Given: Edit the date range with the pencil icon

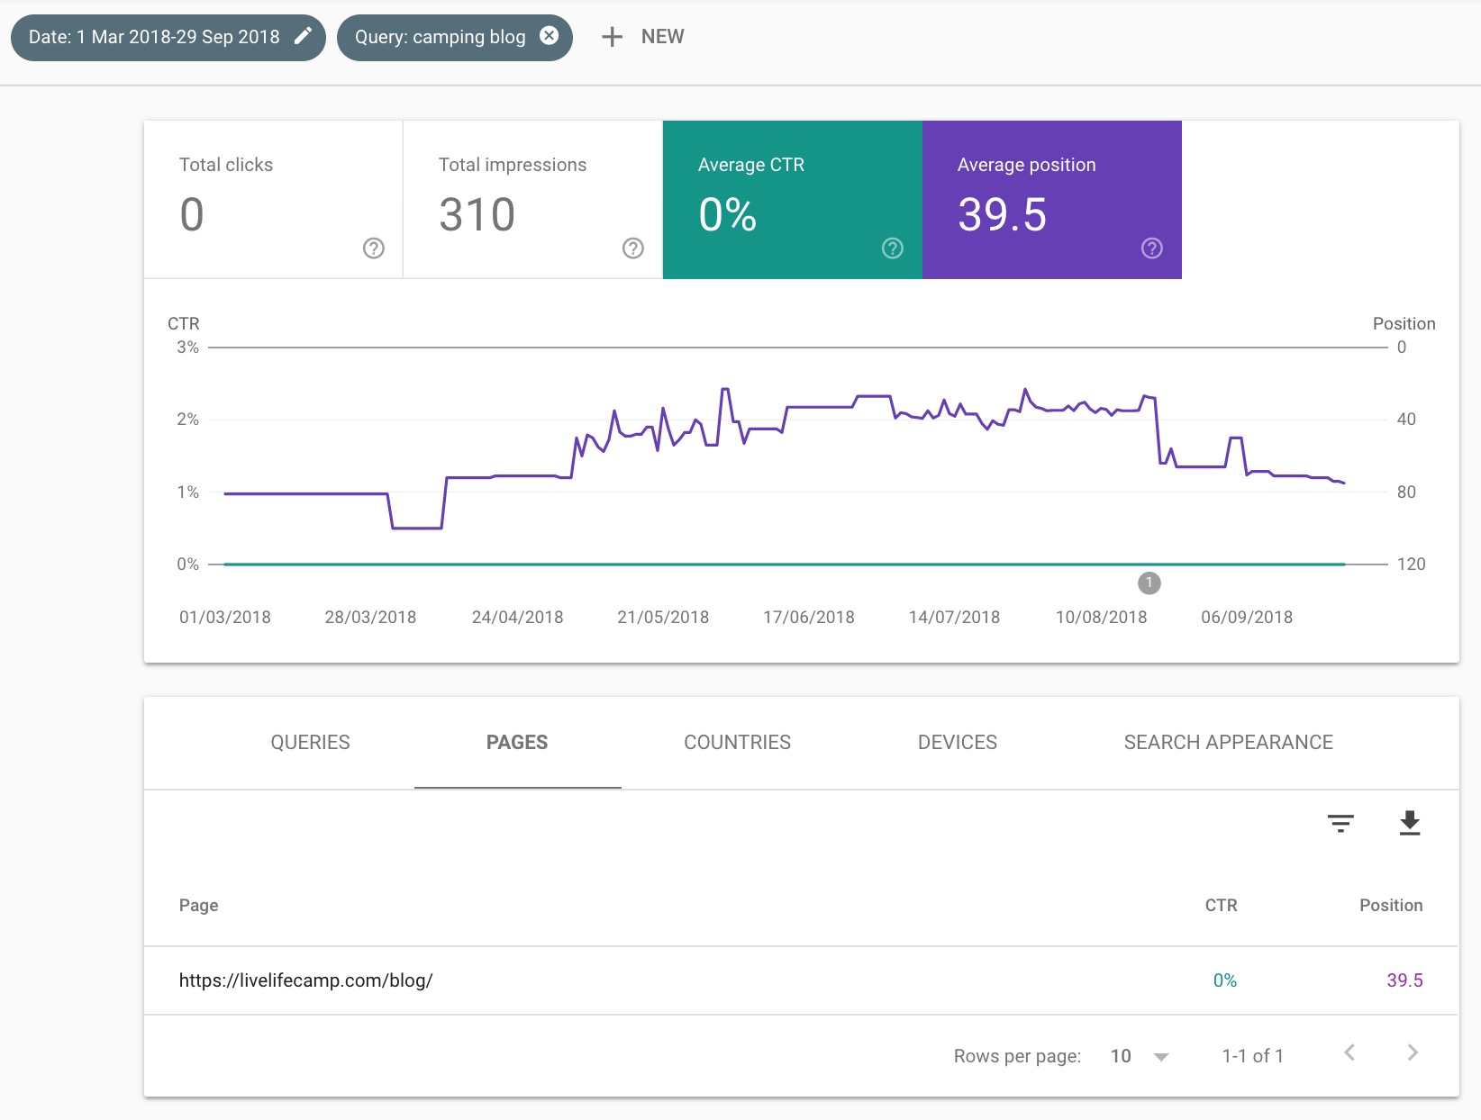Looking at the screenshot, I should (x=303, y=36).
